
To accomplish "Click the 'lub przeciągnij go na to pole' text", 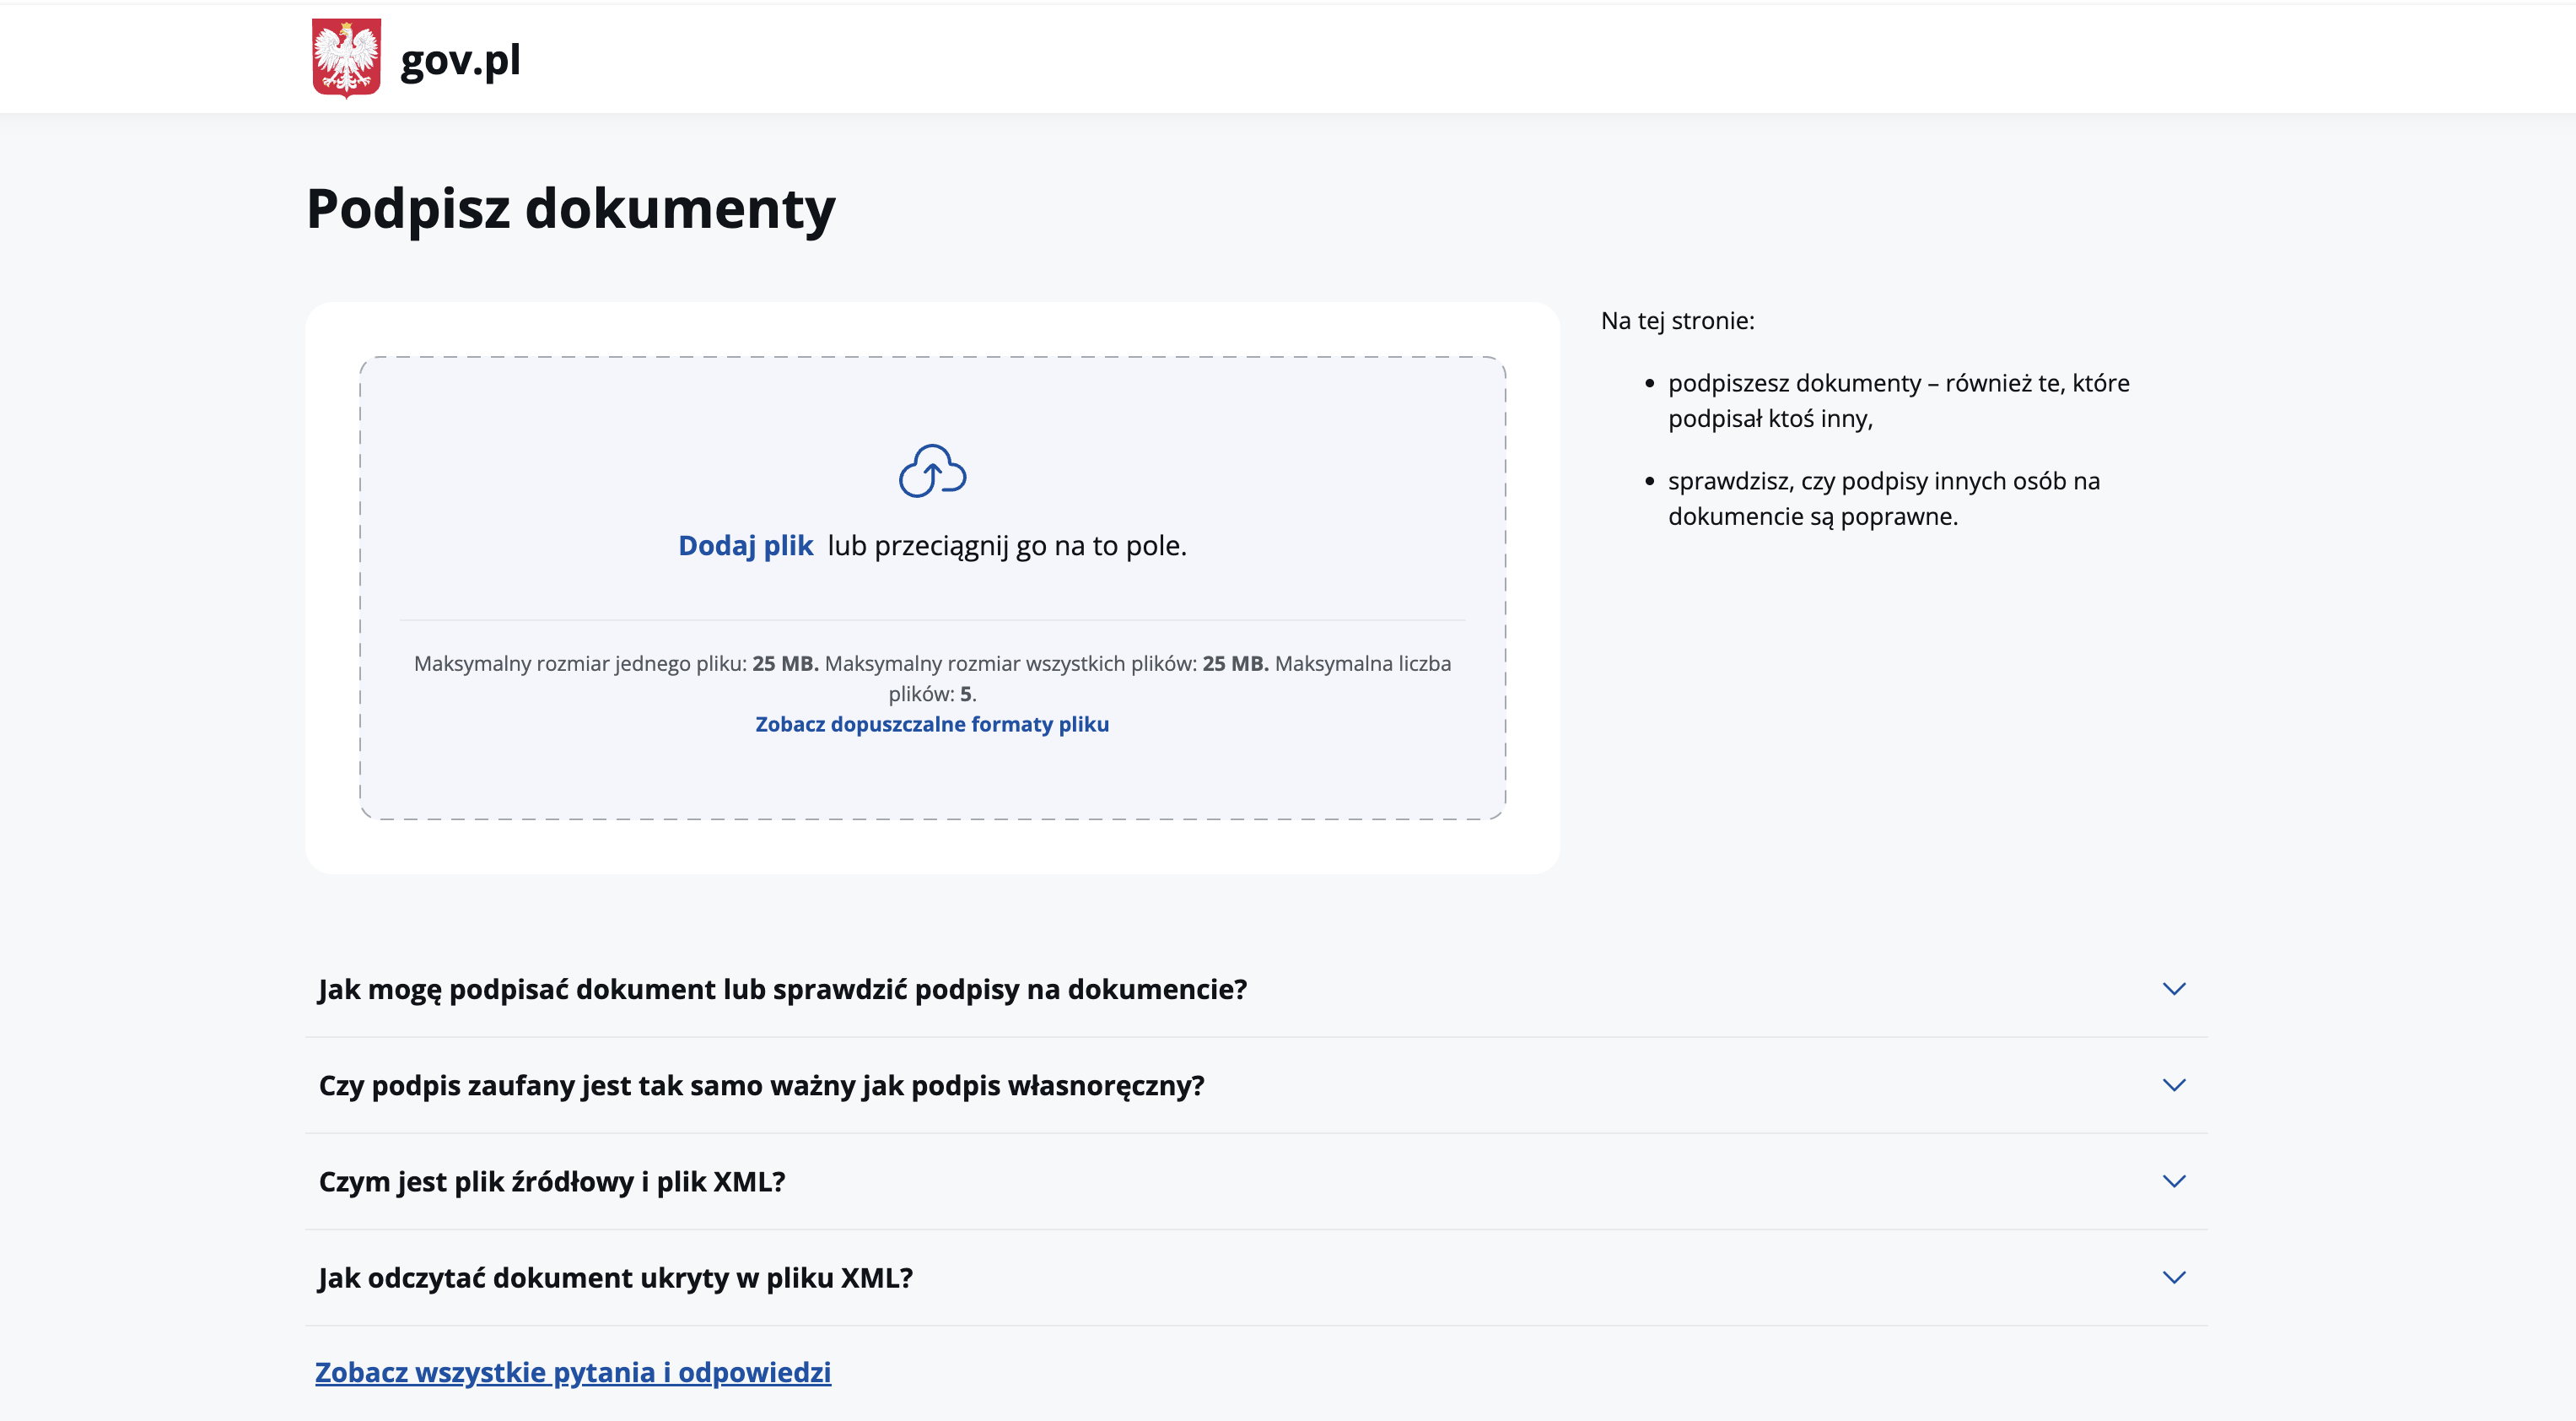I will 1006,545.
